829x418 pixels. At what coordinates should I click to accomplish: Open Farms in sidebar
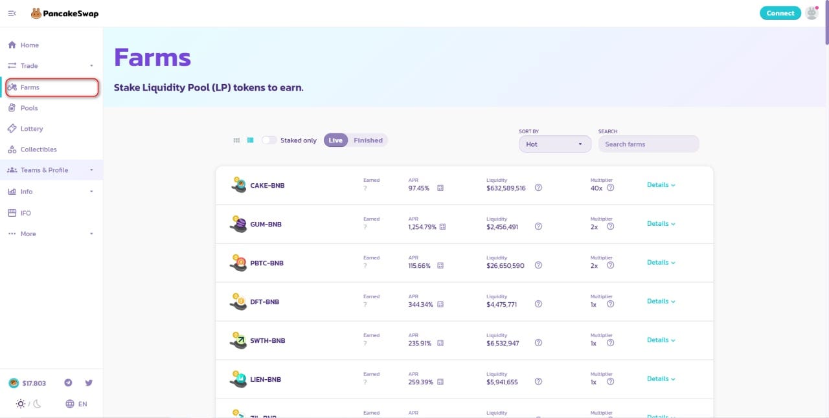coord(51,87)
